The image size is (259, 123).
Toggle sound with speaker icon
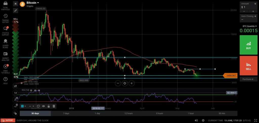click(x=196, y=120)
